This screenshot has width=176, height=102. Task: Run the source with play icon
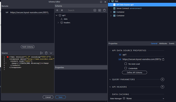pyautogui.click(x=41, y=53)
